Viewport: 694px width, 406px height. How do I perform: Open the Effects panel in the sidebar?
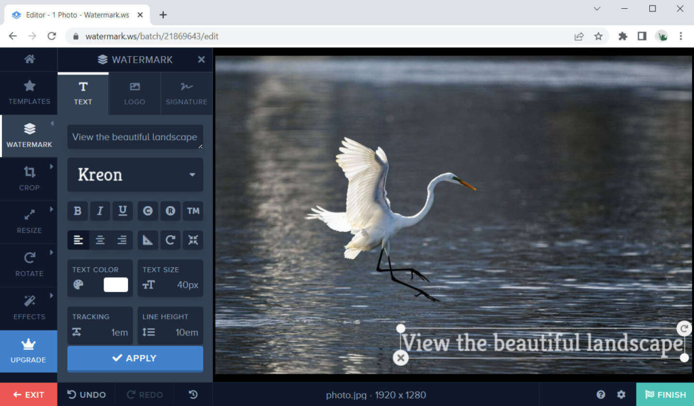28,307
